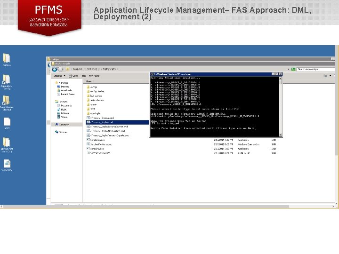Image resolution: width=339 pixels, height=254 pixels.
Task: Click the Change view icon in Explorer
Action: 325,76
